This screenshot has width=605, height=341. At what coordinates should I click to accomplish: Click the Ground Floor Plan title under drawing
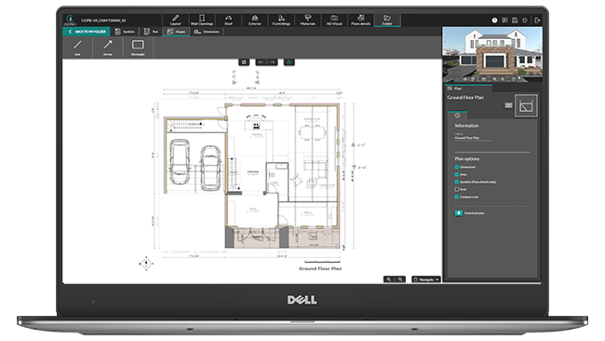(320, 268)
